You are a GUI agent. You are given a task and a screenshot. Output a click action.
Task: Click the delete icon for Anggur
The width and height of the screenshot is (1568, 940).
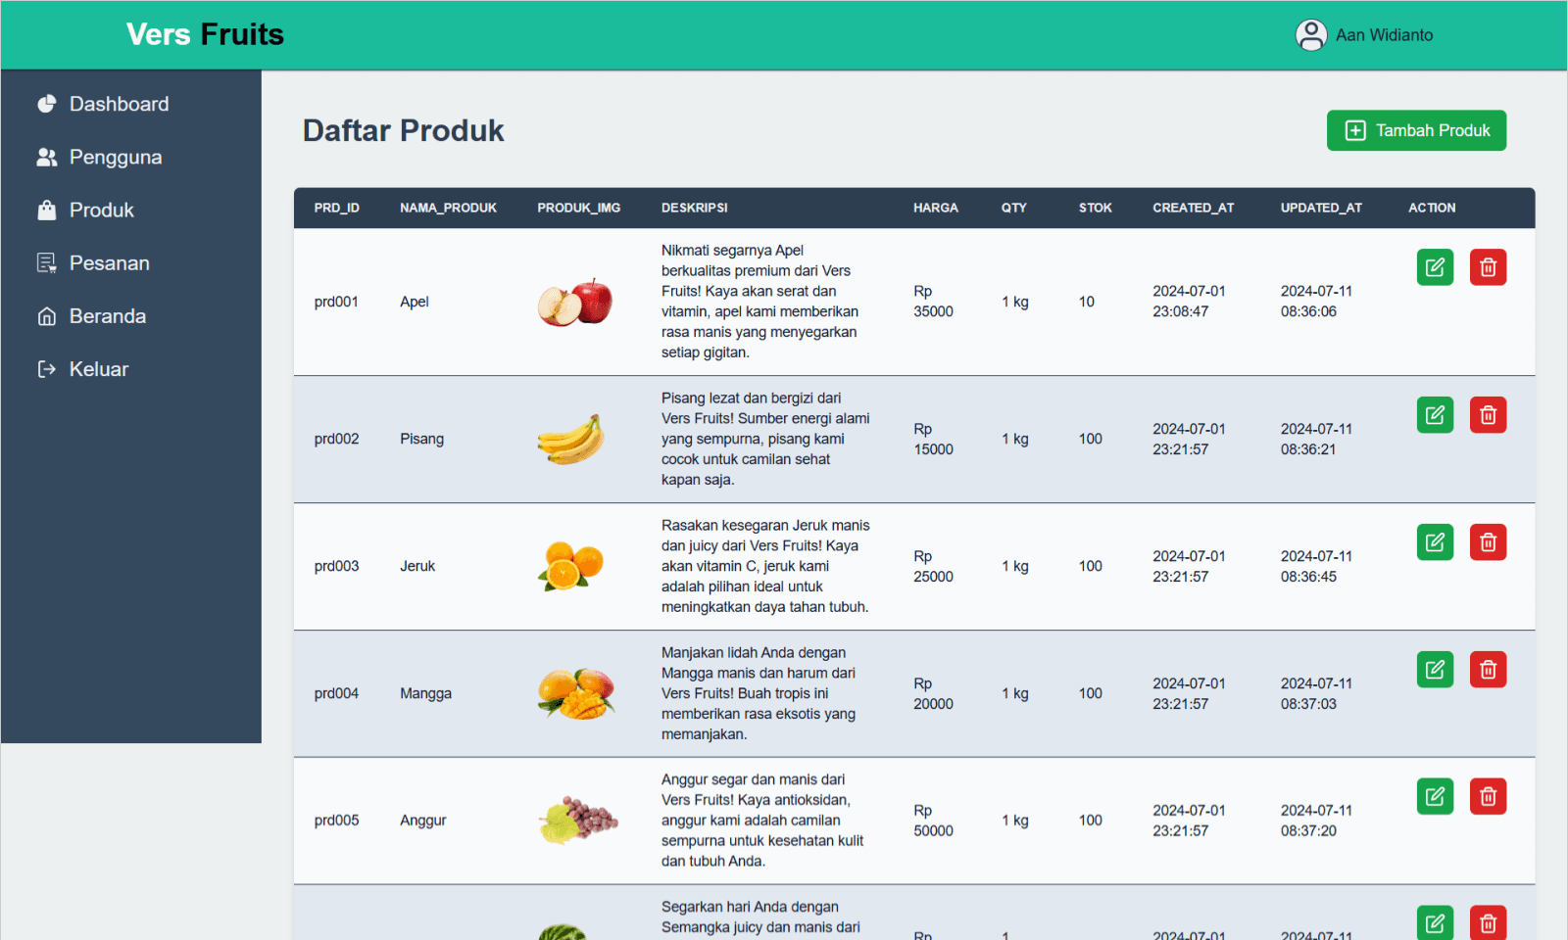point(1488,796)
